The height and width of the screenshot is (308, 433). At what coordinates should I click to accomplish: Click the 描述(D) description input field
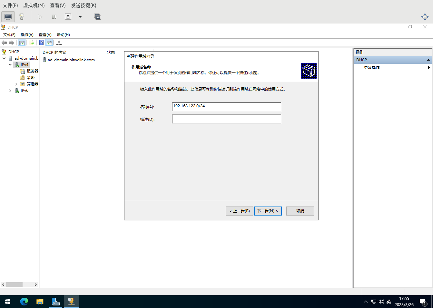pos(226,119)
